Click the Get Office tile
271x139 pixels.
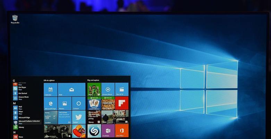click(x=121, y=131)
